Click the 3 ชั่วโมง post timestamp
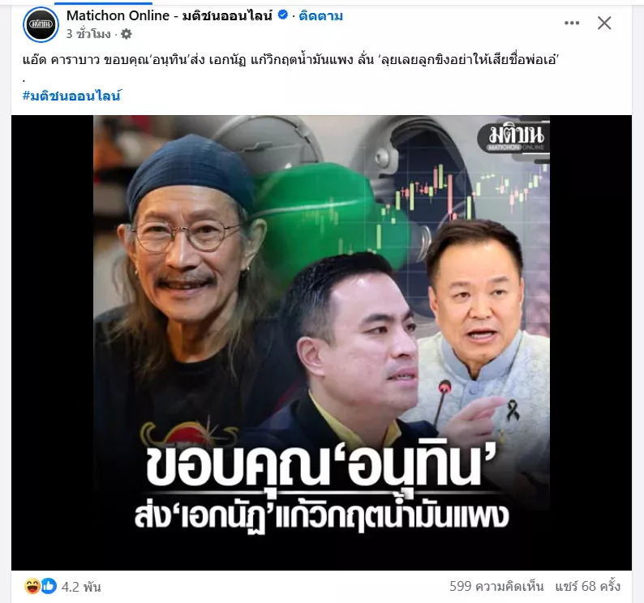Viewport: 644px width, 603px height. [x=88, y=34]
